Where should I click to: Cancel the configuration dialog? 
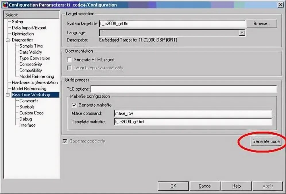pyautogui.click(x=205, y=186)
